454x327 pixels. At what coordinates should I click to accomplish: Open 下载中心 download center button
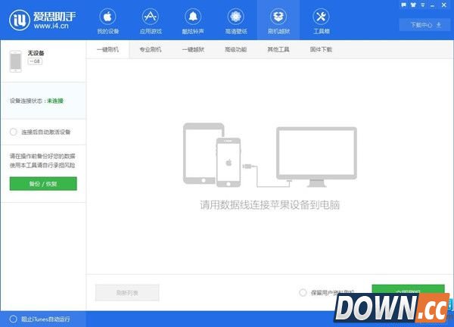click(424, 25)
